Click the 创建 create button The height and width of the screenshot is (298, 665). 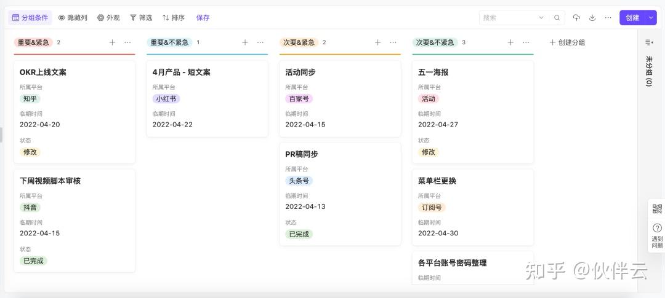[x=632, y=18]
